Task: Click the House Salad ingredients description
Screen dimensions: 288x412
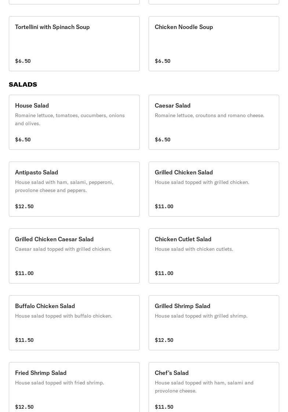Action: [x=70, y=119]
